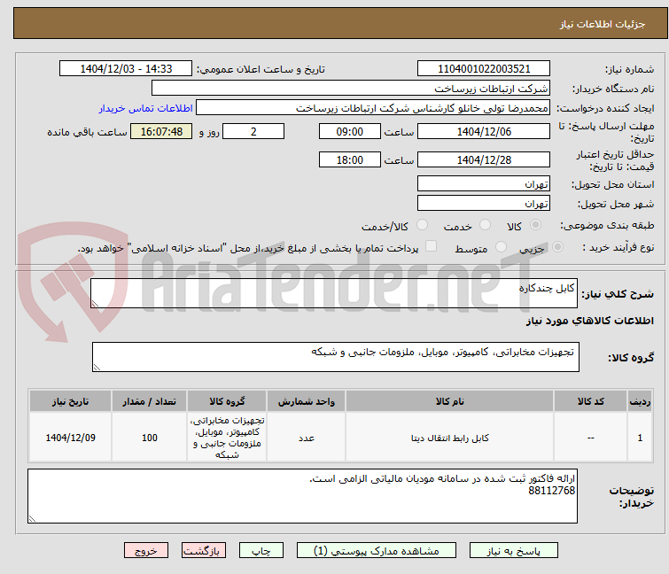
Task: Click the خروج exit button
Action: click(x=146, y=551)
